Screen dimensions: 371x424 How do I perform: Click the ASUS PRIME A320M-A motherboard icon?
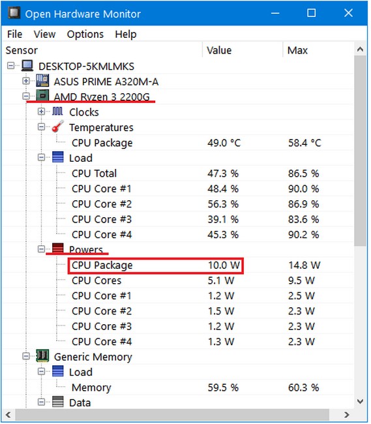point(42,81)
